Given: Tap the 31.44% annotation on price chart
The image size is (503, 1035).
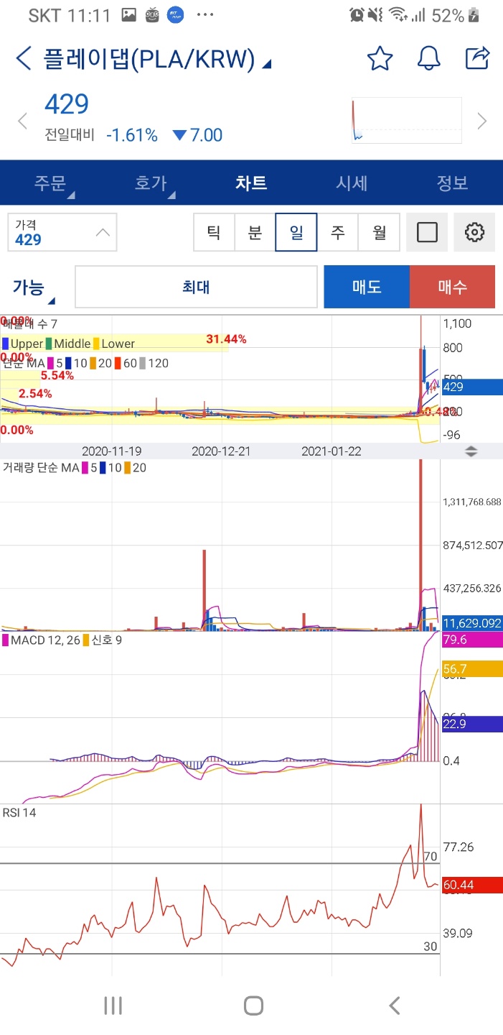Looking at the screenshot, I should click(x=226, y=339).
